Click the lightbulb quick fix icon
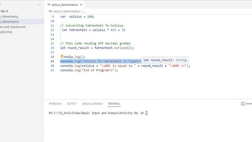This screenshot has height=142, width=252. (62, 56)
